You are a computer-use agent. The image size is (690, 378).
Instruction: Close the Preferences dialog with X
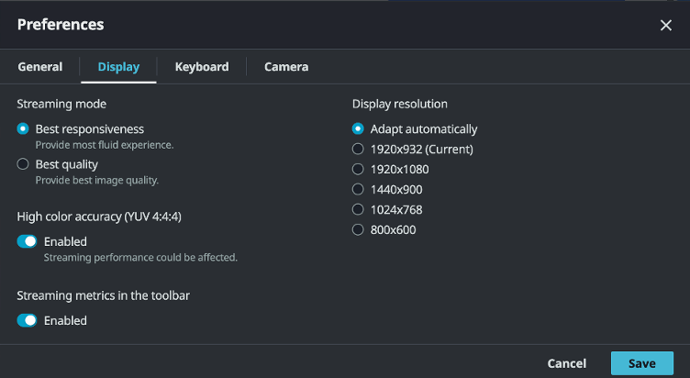tap(666, 25)
